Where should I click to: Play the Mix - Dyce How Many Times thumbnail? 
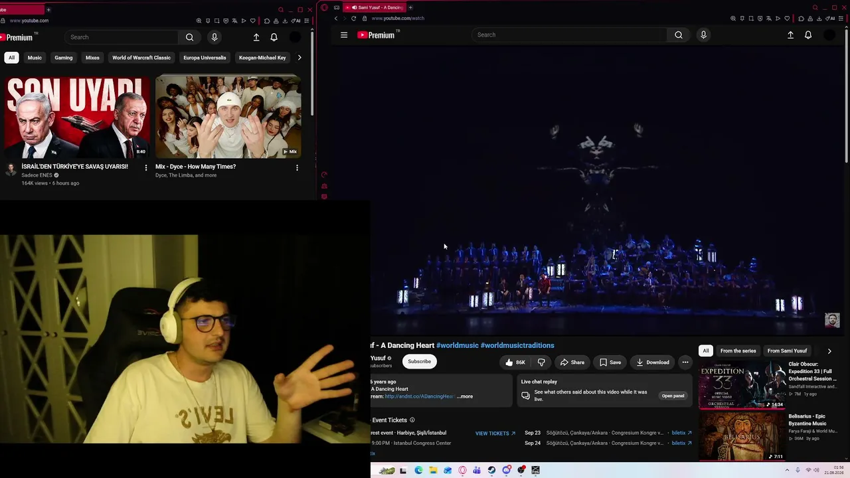(x=228, y=117)
